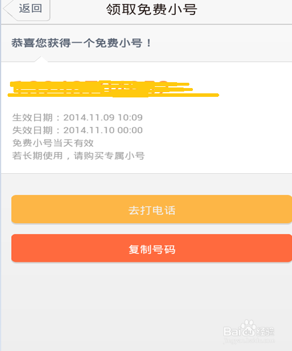Viewport: 292px width, 351px height.
Task: Click the back arrow tip of 返回
Action: [6, 9]
